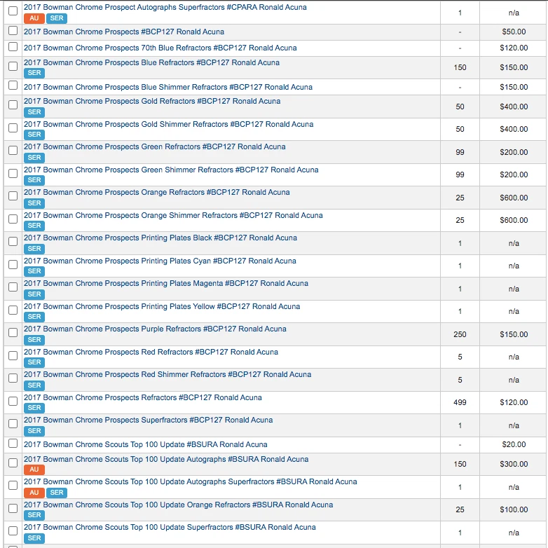Screen dimensions: 548x548
Task: Click 499 print run in Refractors row
Action: click(460, 402)
